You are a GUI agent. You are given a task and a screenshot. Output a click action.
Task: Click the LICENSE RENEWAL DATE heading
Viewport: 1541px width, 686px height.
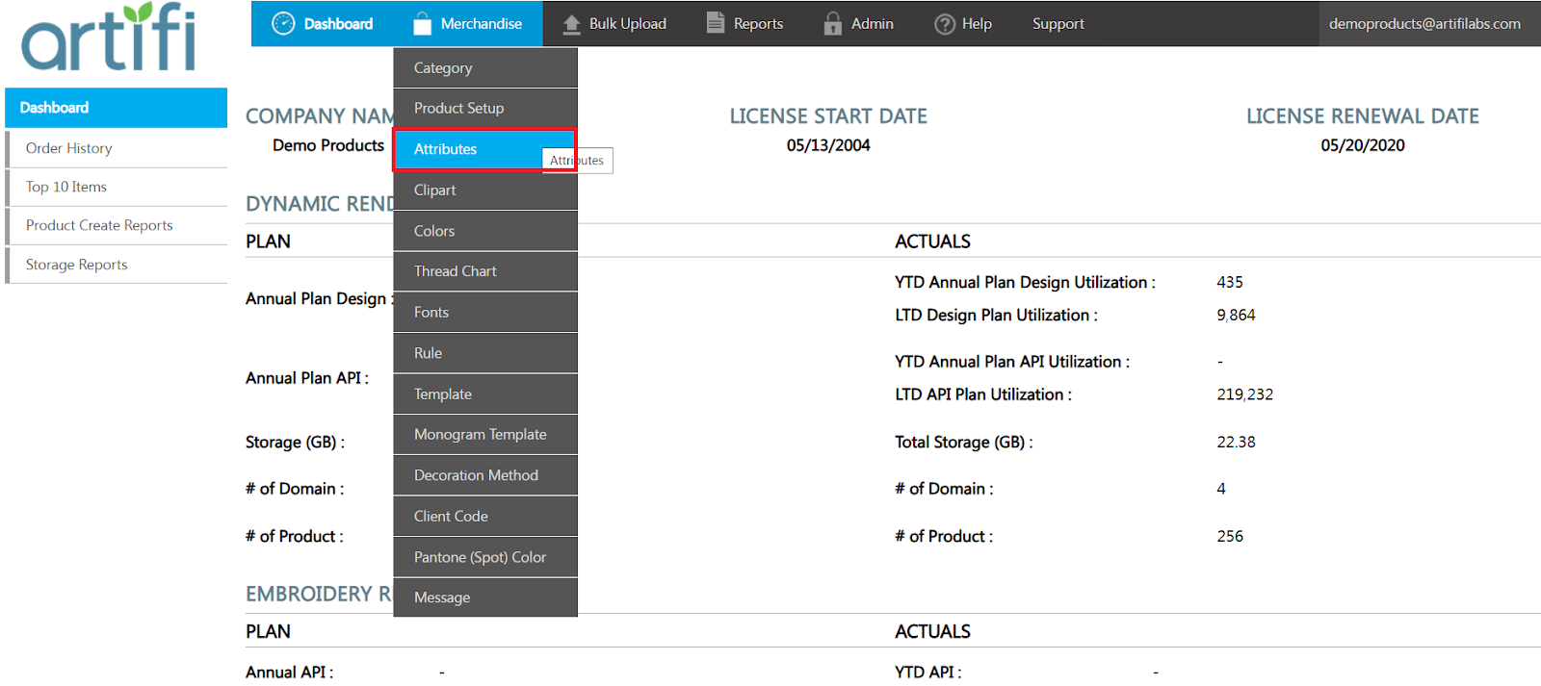(1363, 116)
